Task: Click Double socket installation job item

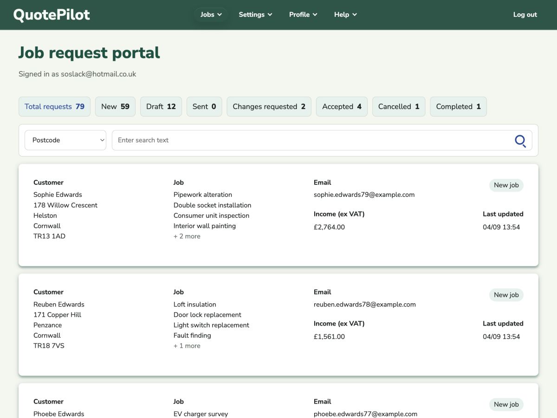Action: 213,205
